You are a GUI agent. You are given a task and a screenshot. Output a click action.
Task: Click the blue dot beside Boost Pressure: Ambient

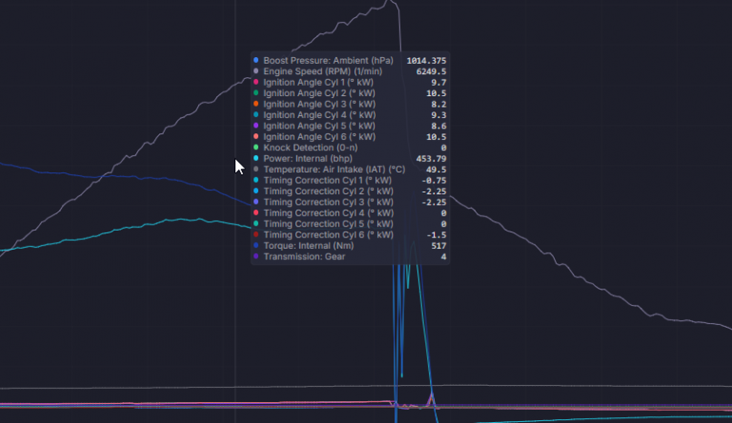click(x=255, y=60)
